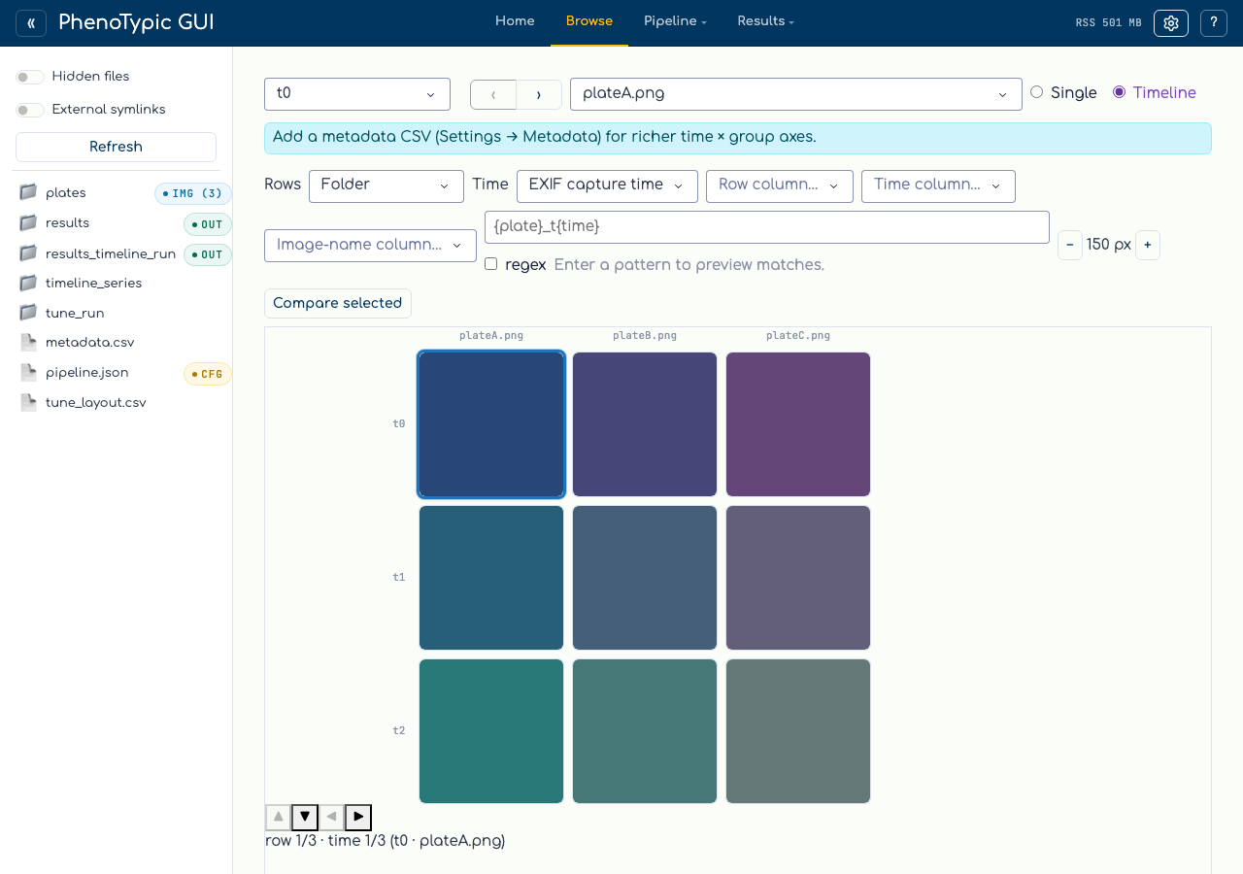Expand the Pipeline menu
This screenshot has width=1243, height=874.
[x=675, y=21]
